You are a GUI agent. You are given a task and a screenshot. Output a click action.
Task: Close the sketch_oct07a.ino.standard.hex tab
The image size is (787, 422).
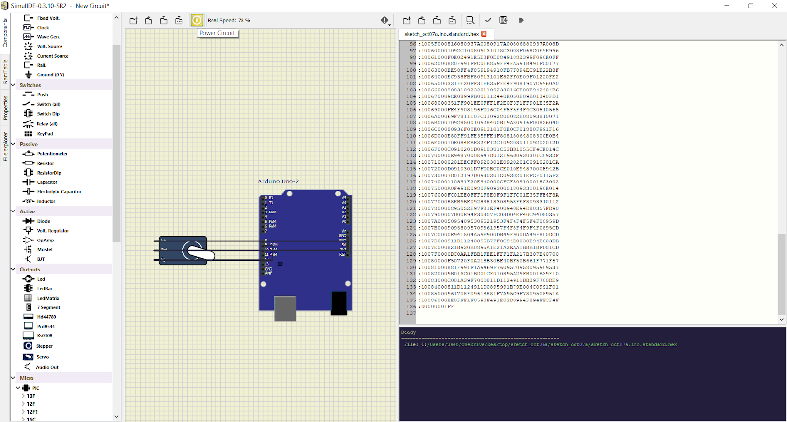(484, 34)
